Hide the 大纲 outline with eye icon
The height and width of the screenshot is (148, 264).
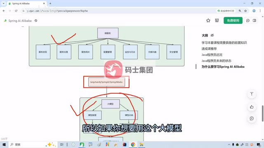pos(212,35)
